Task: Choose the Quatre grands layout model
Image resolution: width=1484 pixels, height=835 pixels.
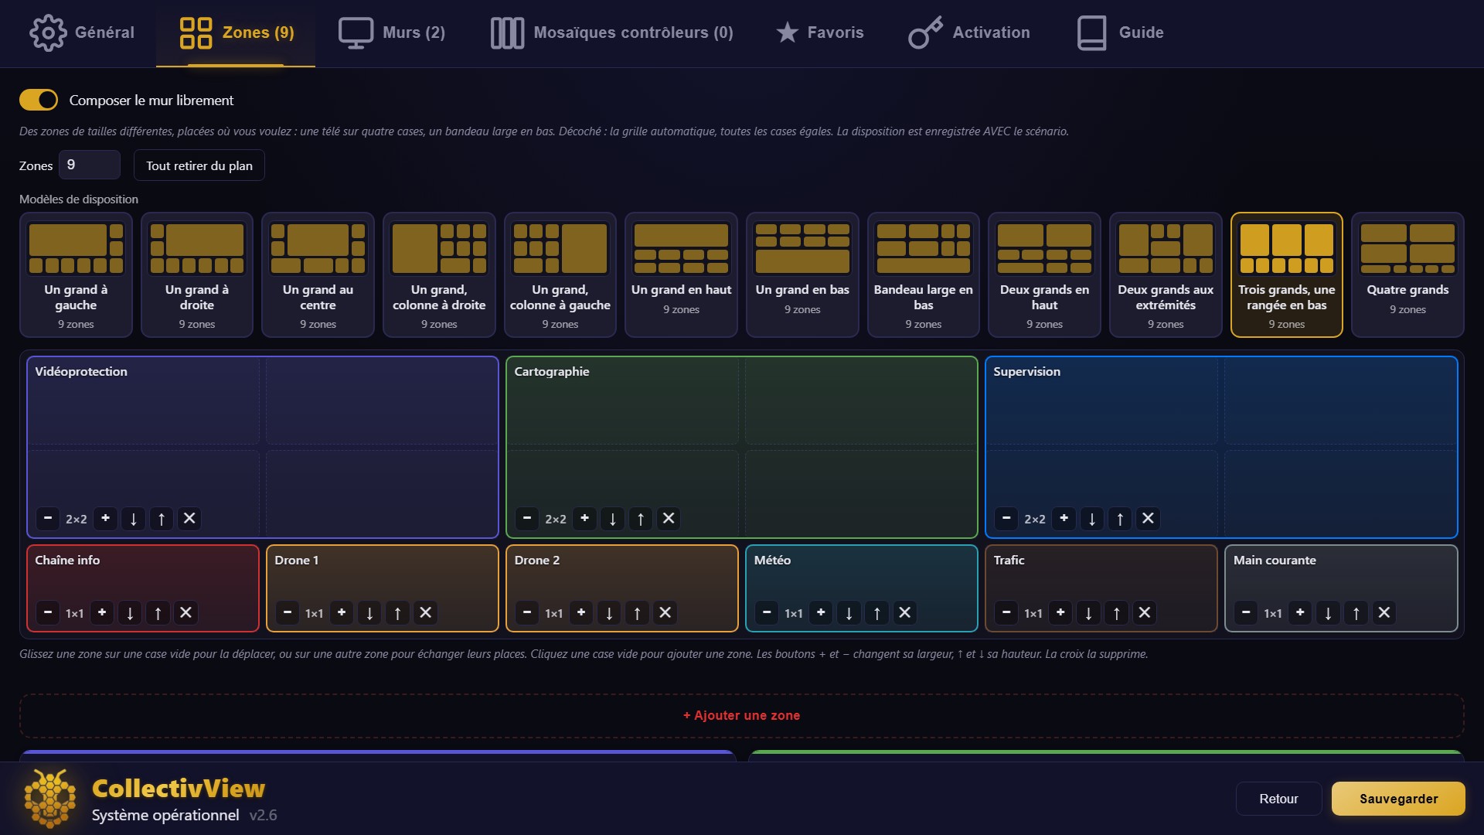Action: point(1407,275)
